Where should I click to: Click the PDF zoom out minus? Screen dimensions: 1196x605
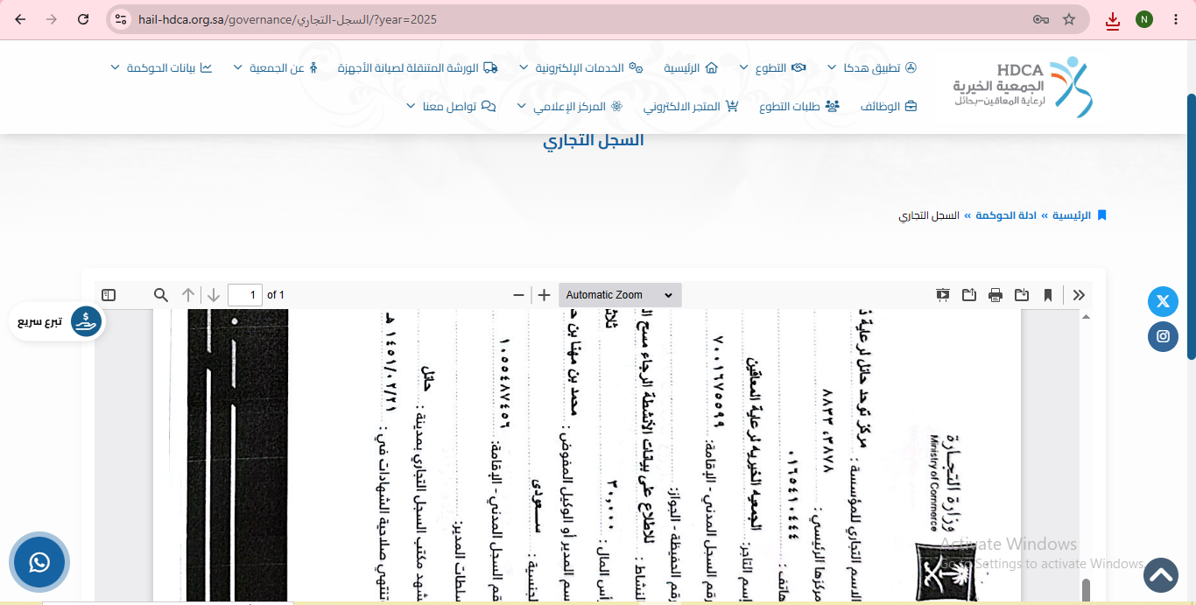[x=518, y=295]
